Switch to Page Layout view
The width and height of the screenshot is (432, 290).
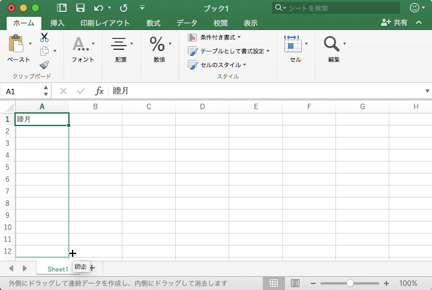click(295, 283)
